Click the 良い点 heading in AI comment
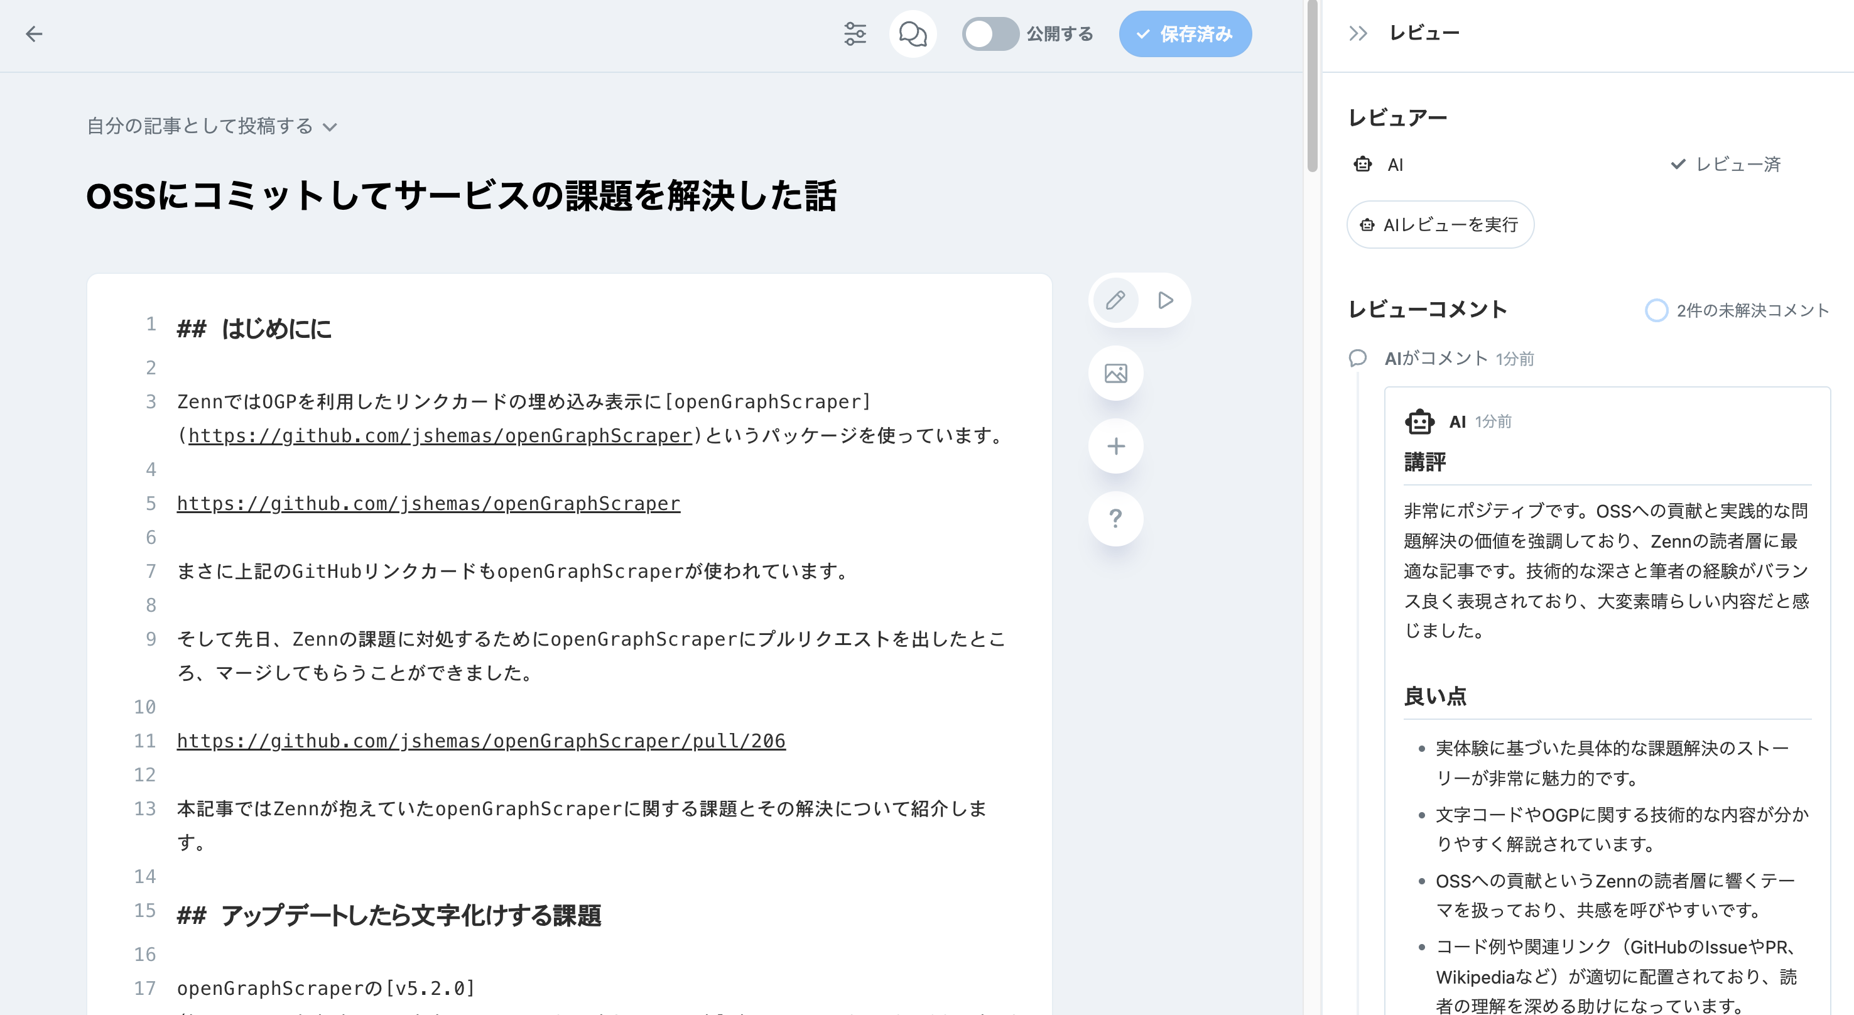This screenshot has height=1015, width=1854. pyautogui.click(x=1435, y=696)
